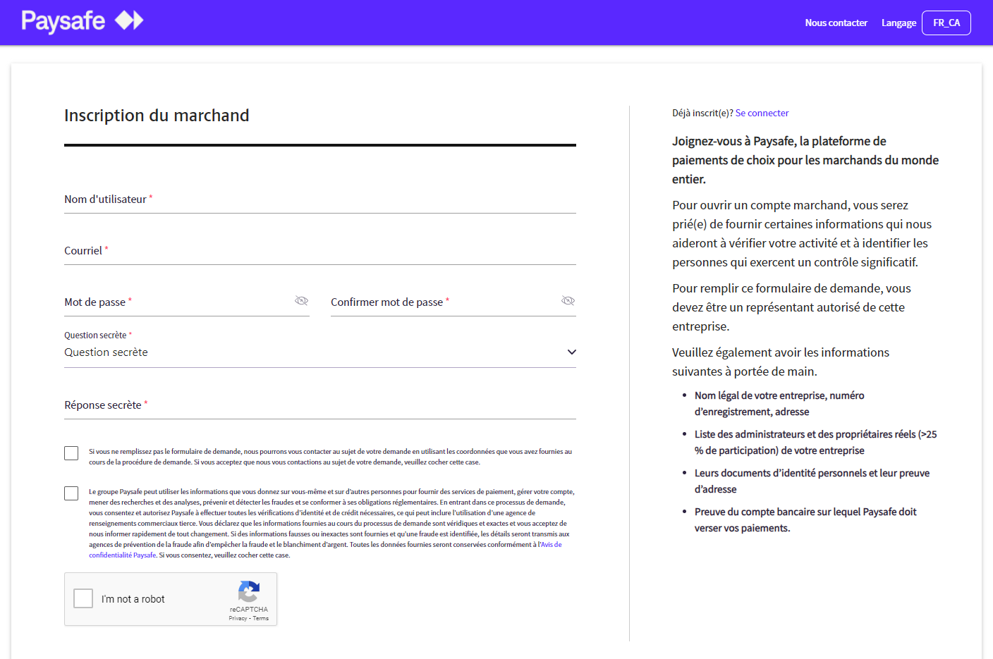Screen dimensions: 993x659
Task: Select "Nous contacter" in the header
Action: point(836,23)
